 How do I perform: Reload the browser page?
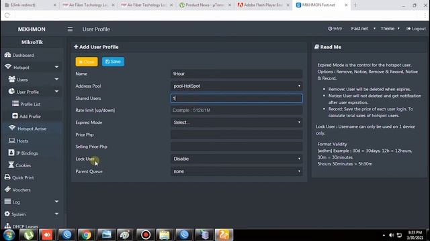(7, 15)
